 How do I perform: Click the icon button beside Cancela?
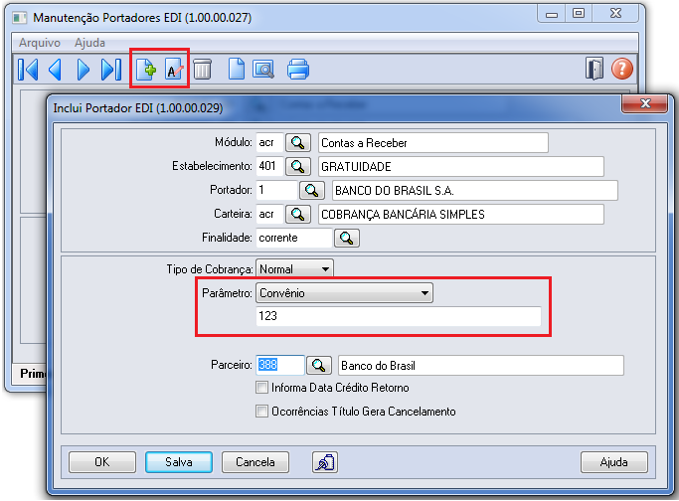(x=325, y=462)
